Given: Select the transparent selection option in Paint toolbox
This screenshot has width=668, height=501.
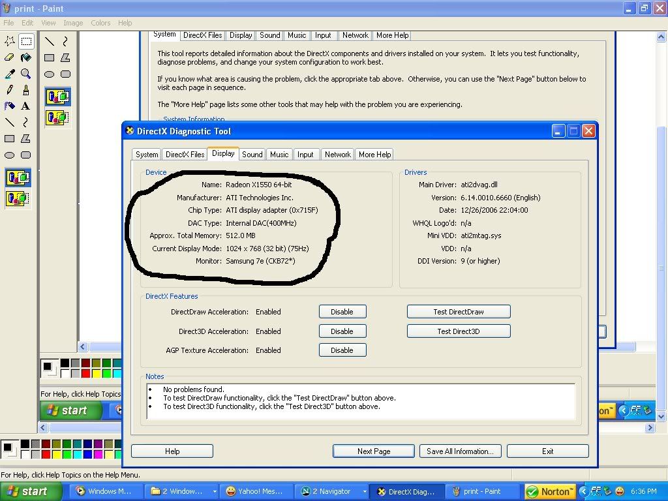Looking at the screenshot, I should 18,198.
